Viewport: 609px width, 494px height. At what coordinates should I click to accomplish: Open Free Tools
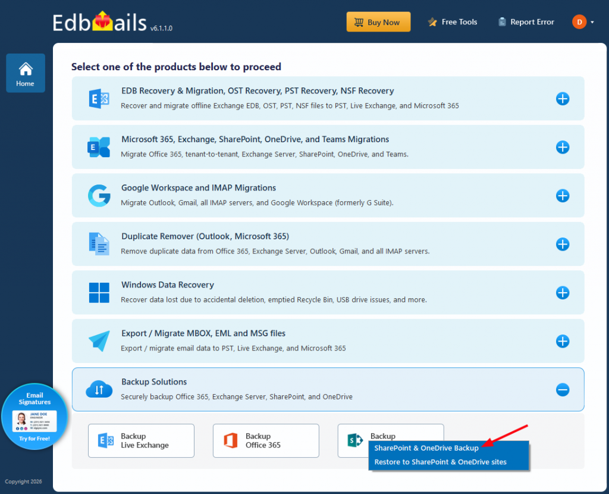452,22
